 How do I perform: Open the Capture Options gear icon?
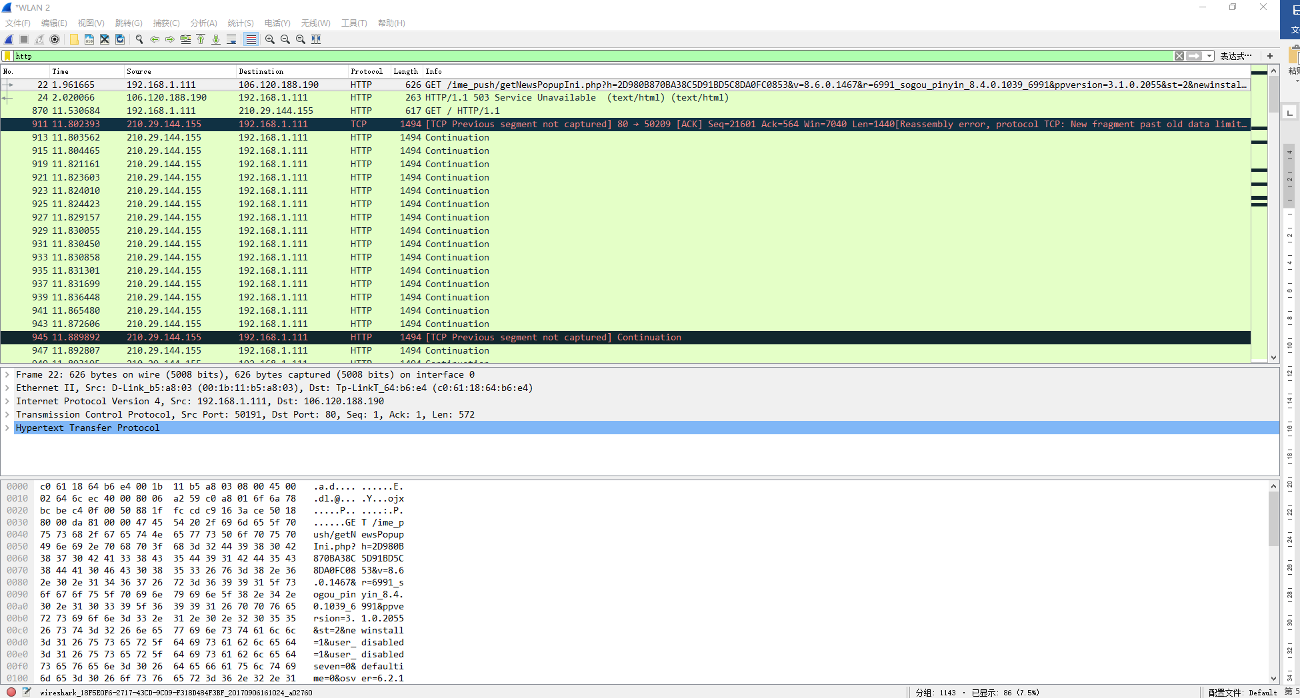(54, 39)
